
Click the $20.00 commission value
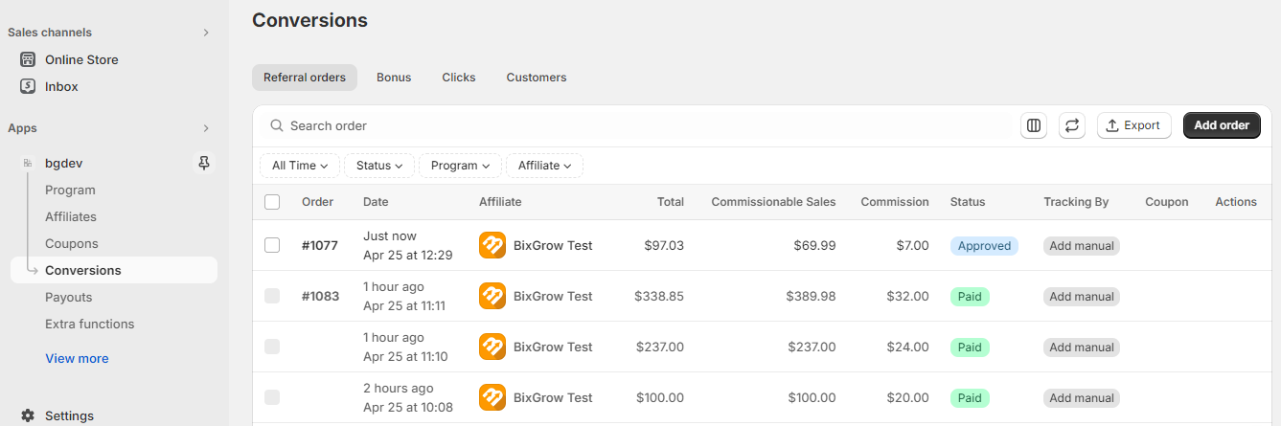(x=907, y=397)
